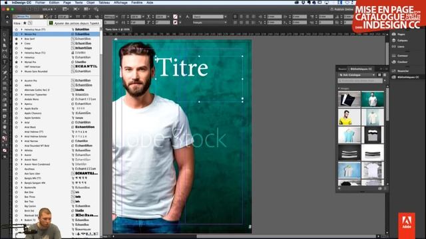Toggle favorite star for Minion Pro
Screen dimensions: 426x239
pos(16,34)
